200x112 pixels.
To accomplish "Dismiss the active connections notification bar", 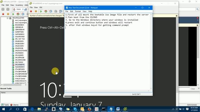I will (177, 16).
